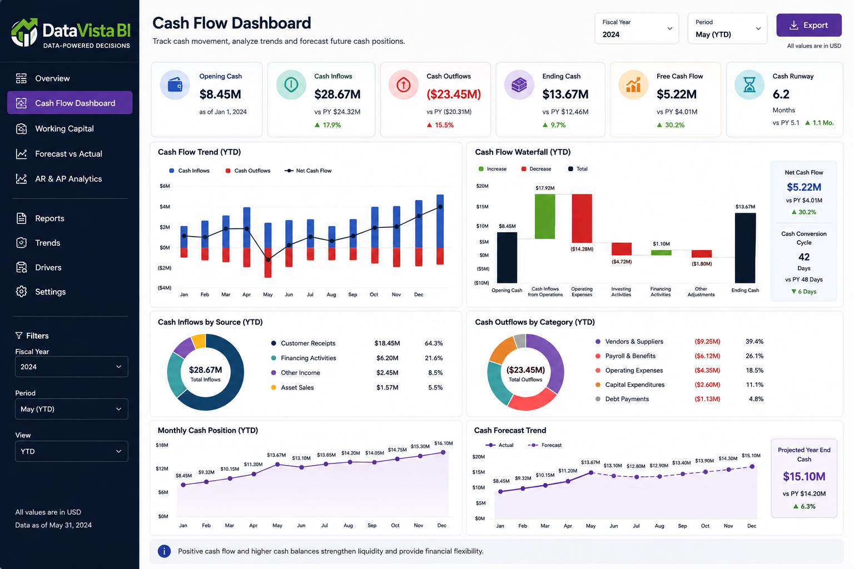Expand sidebar Fiscal Year 2024 dropdown
This screenshot has width=854, height=569.
click(x=71, y=367)
